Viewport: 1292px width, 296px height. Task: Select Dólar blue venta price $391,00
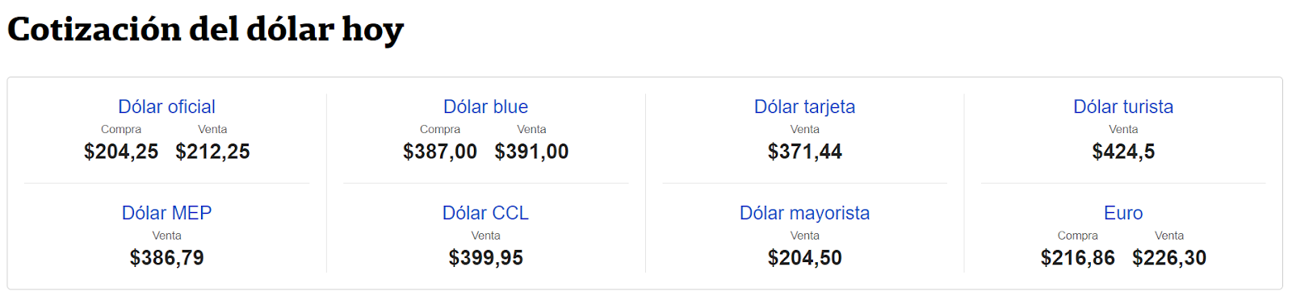531,152
